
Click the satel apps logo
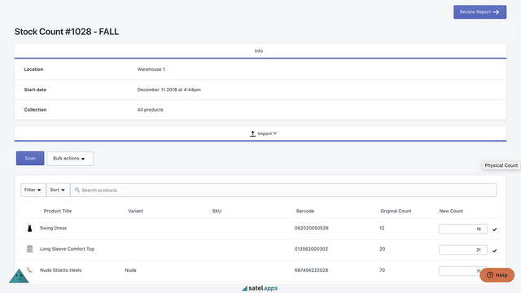pos(260,288)
